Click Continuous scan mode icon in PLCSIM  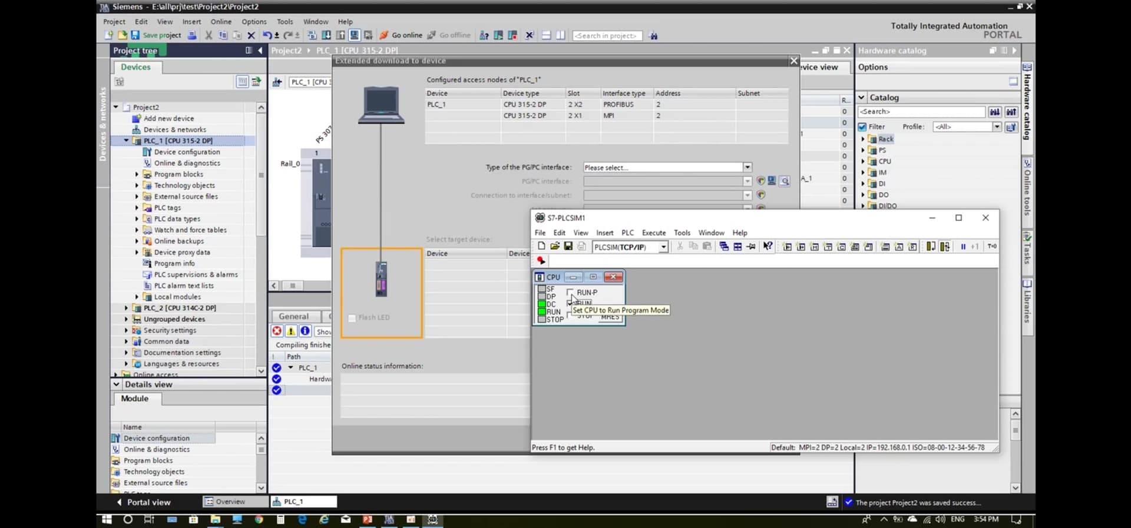pyautogui.click(x=945, y=247)
